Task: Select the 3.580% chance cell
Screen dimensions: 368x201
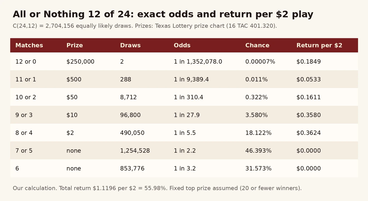Action: pyautogui.click(x=256, y=115)
